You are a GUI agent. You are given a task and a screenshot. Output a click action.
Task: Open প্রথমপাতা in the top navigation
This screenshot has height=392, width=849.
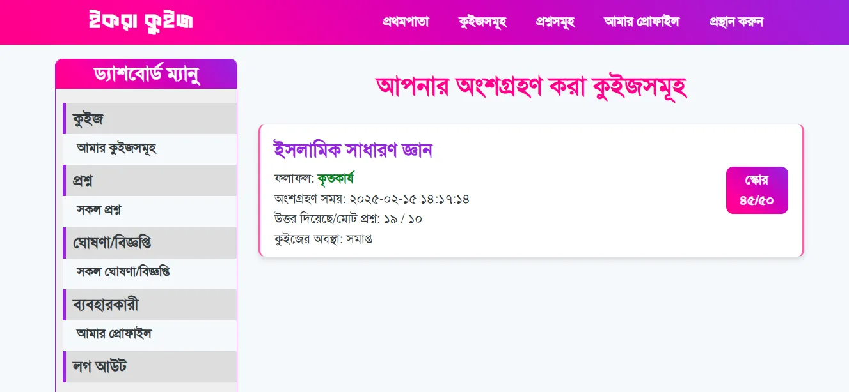(406, 22)
